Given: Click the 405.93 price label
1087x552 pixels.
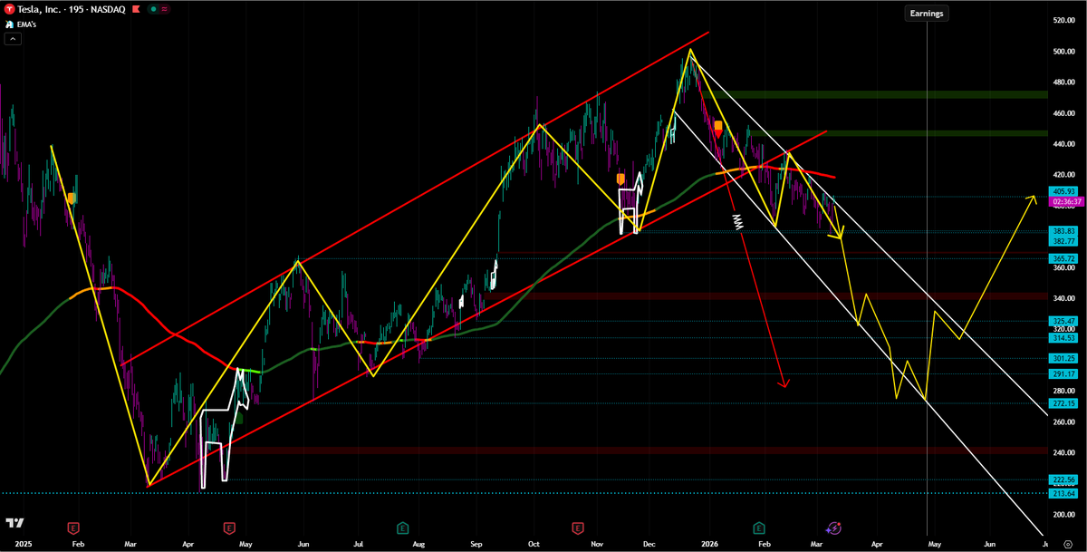Looking at the screenshot, I should (x=1063, y=191).
